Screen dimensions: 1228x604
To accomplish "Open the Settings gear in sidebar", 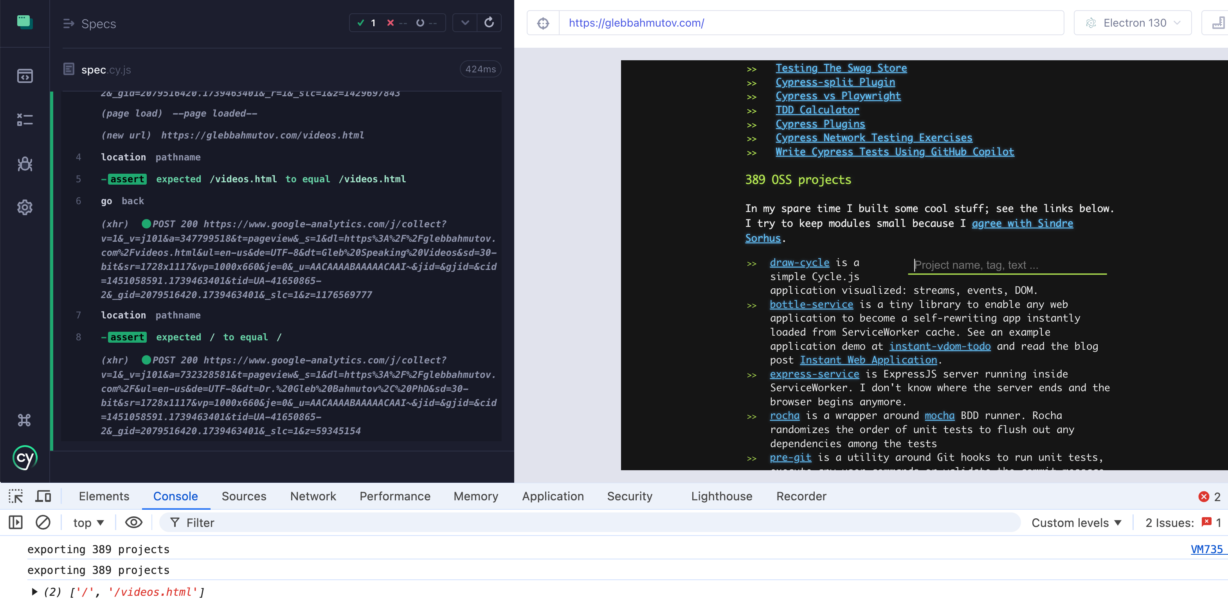I will [25, 207].
